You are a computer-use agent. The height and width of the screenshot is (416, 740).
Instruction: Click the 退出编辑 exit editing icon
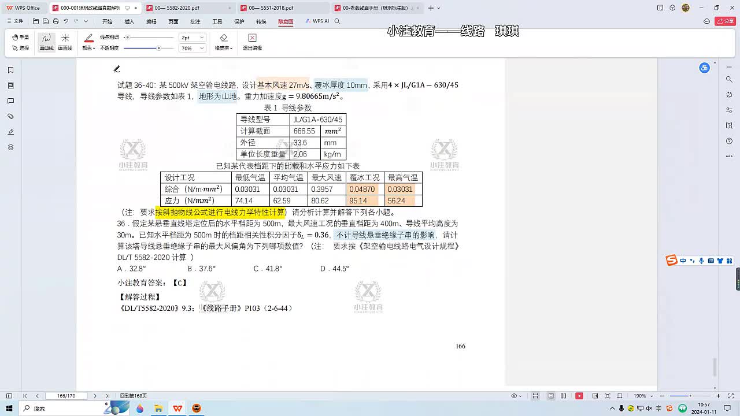coord(252,42)
